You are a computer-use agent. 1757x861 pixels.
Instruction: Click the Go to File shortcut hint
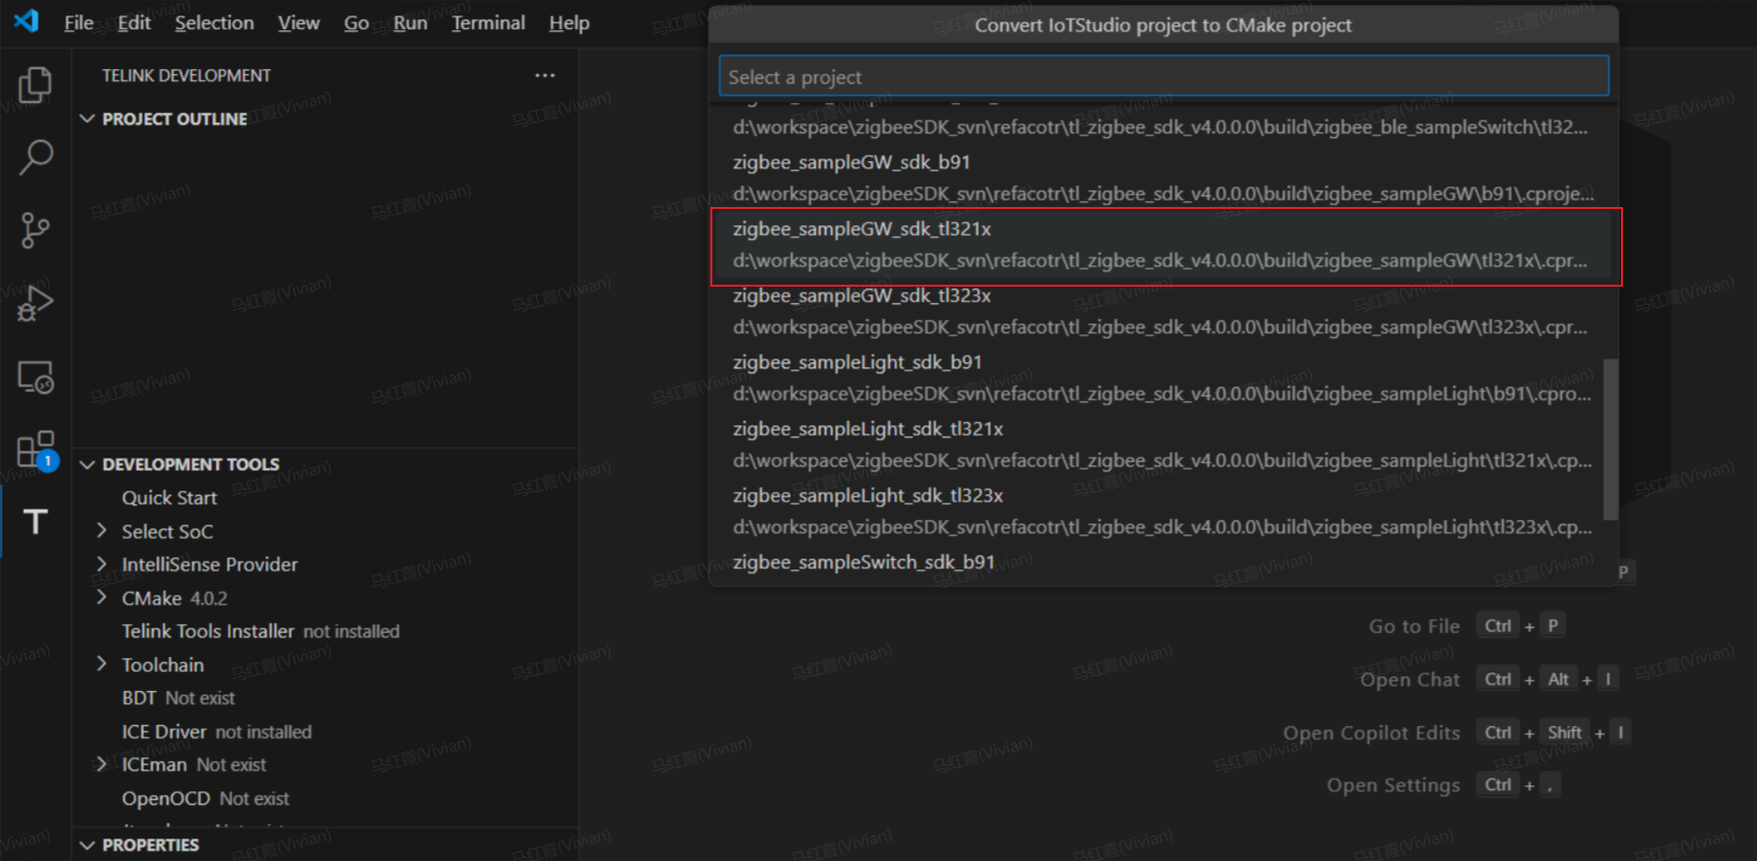click(x=1466, y=626)
